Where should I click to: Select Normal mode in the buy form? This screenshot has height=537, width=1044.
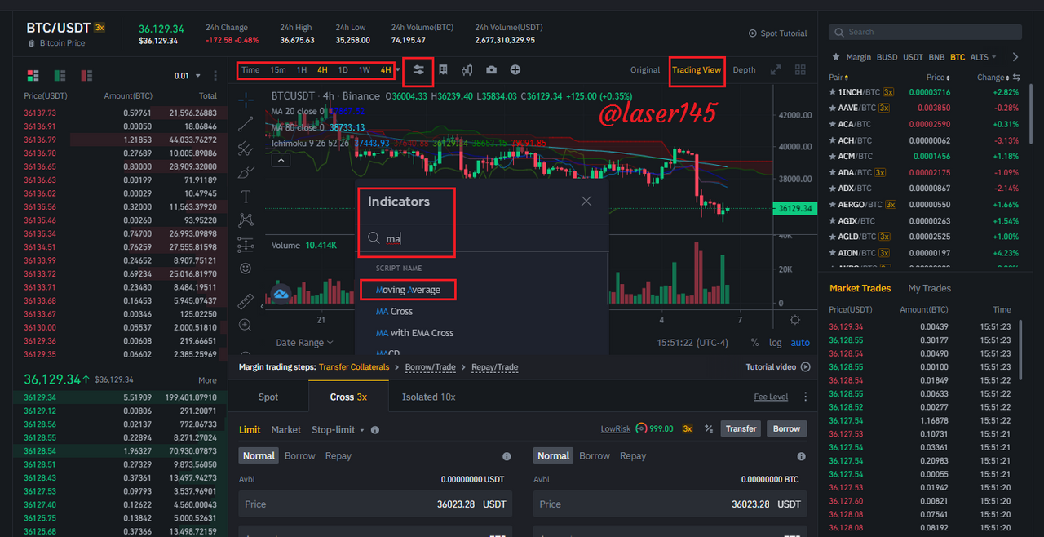[259, 456]
